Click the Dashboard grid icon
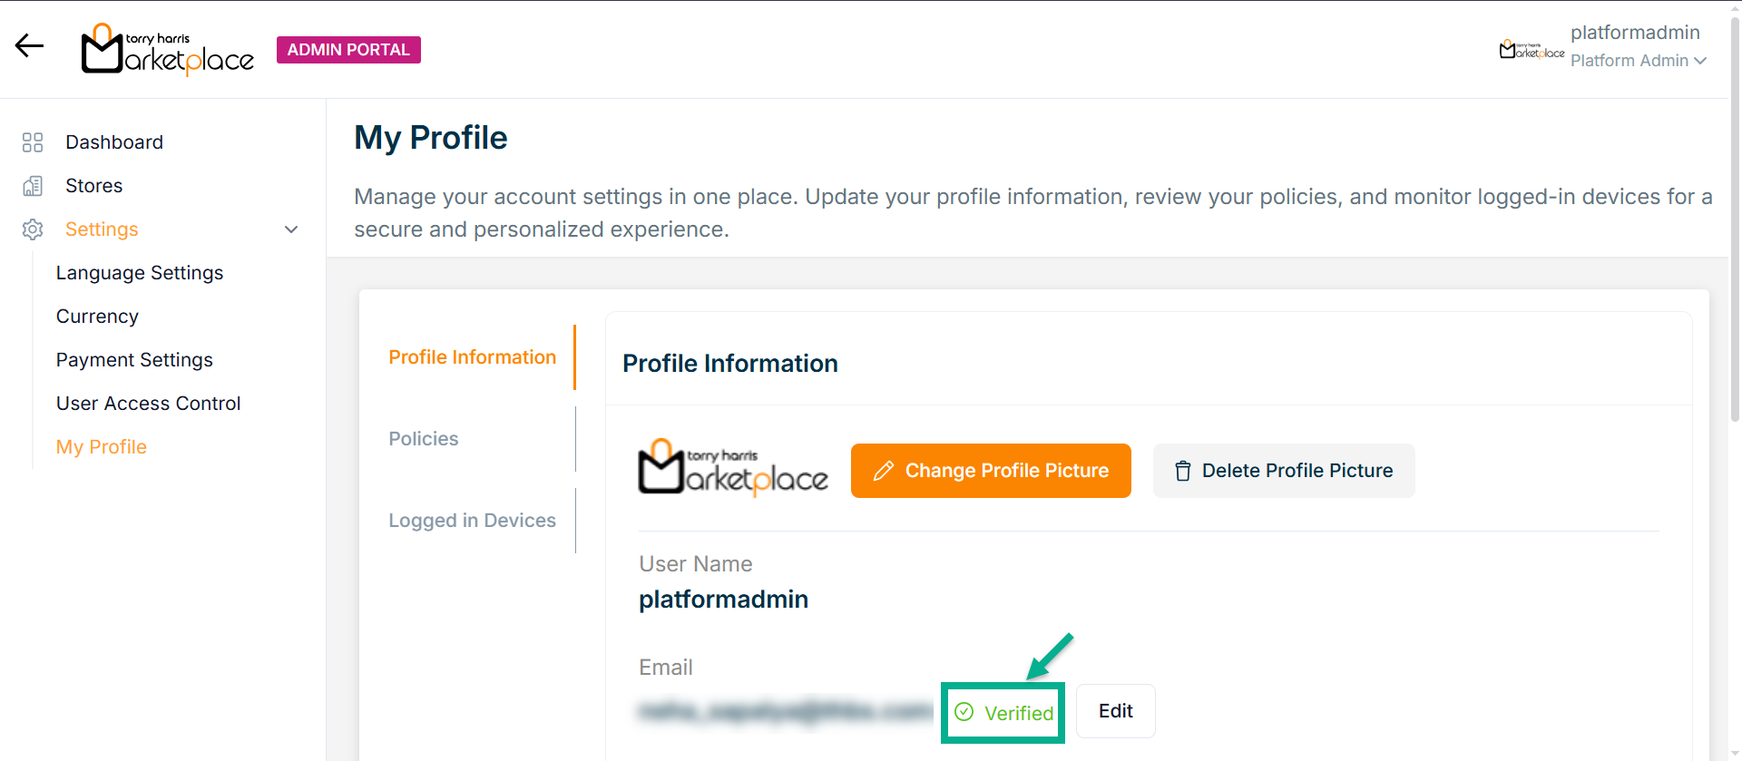 33,142
